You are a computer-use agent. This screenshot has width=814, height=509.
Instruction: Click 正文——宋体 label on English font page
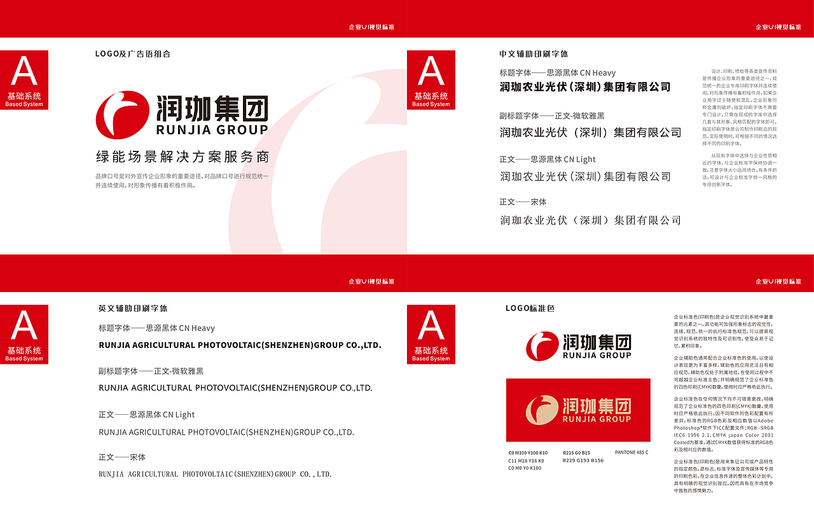[x=122, y=457]
